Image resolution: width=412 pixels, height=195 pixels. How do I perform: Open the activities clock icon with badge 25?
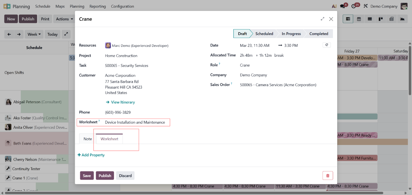(x=354, y=6)
